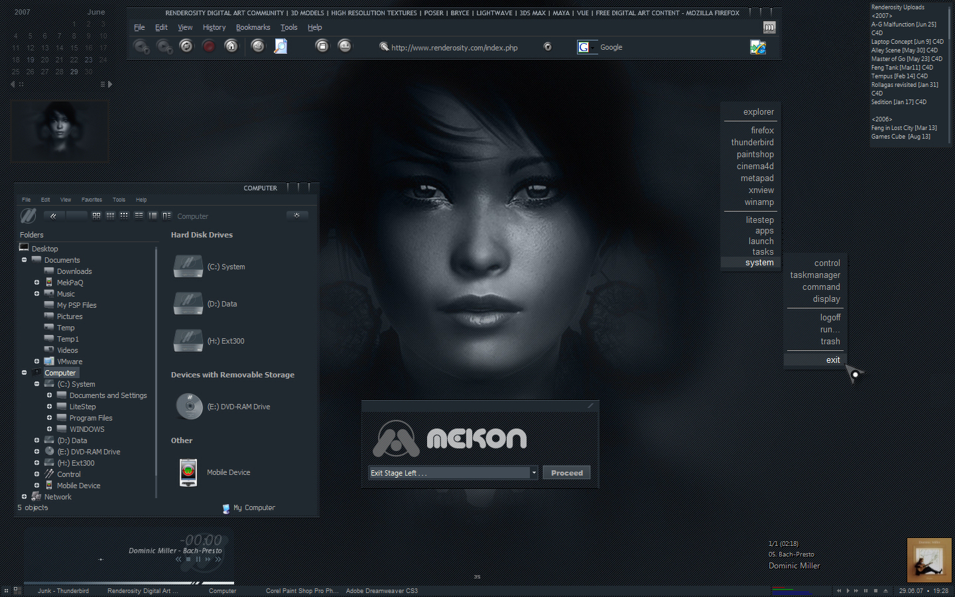Select taskmanager in the system submenu
Viewport: 955px width, 597px height.
tap(815, 275)
